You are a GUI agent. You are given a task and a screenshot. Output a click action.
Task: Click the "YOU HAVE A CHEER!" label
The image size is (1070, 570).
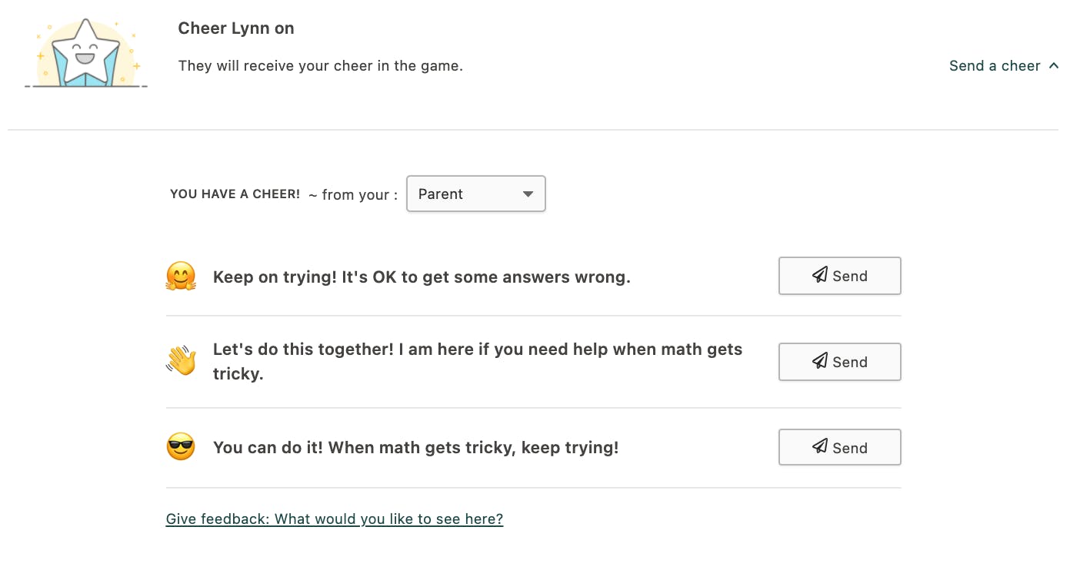click(235, 194)
